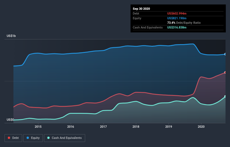Select the Debt endpoint marker on chart

pyautogui.click(x=225, y=72)
